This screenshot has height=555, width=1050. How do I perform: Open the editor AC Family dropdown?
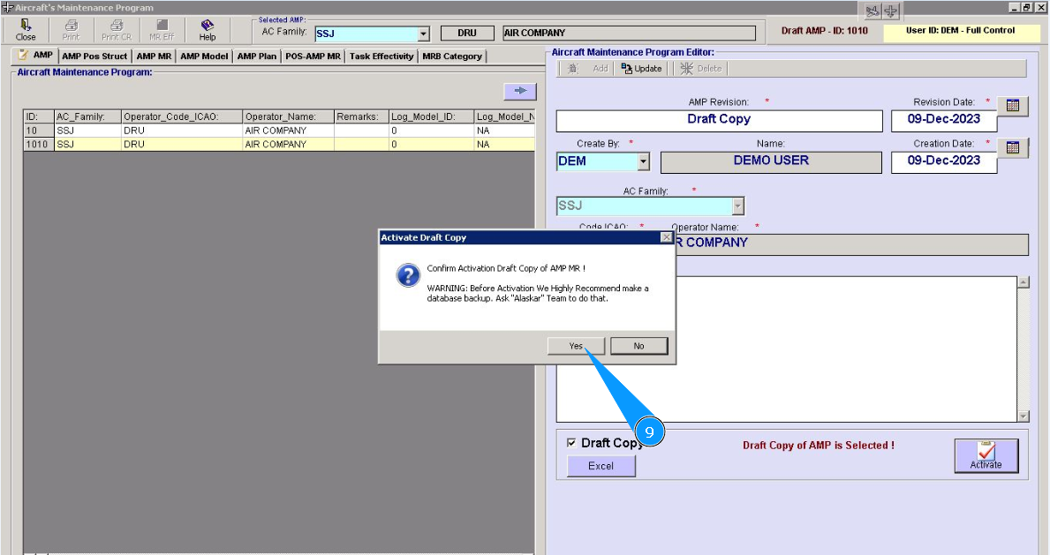point(737,206)
